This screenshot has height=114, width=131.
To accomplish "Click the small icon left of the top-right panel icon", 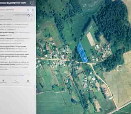I will (28, 10).
